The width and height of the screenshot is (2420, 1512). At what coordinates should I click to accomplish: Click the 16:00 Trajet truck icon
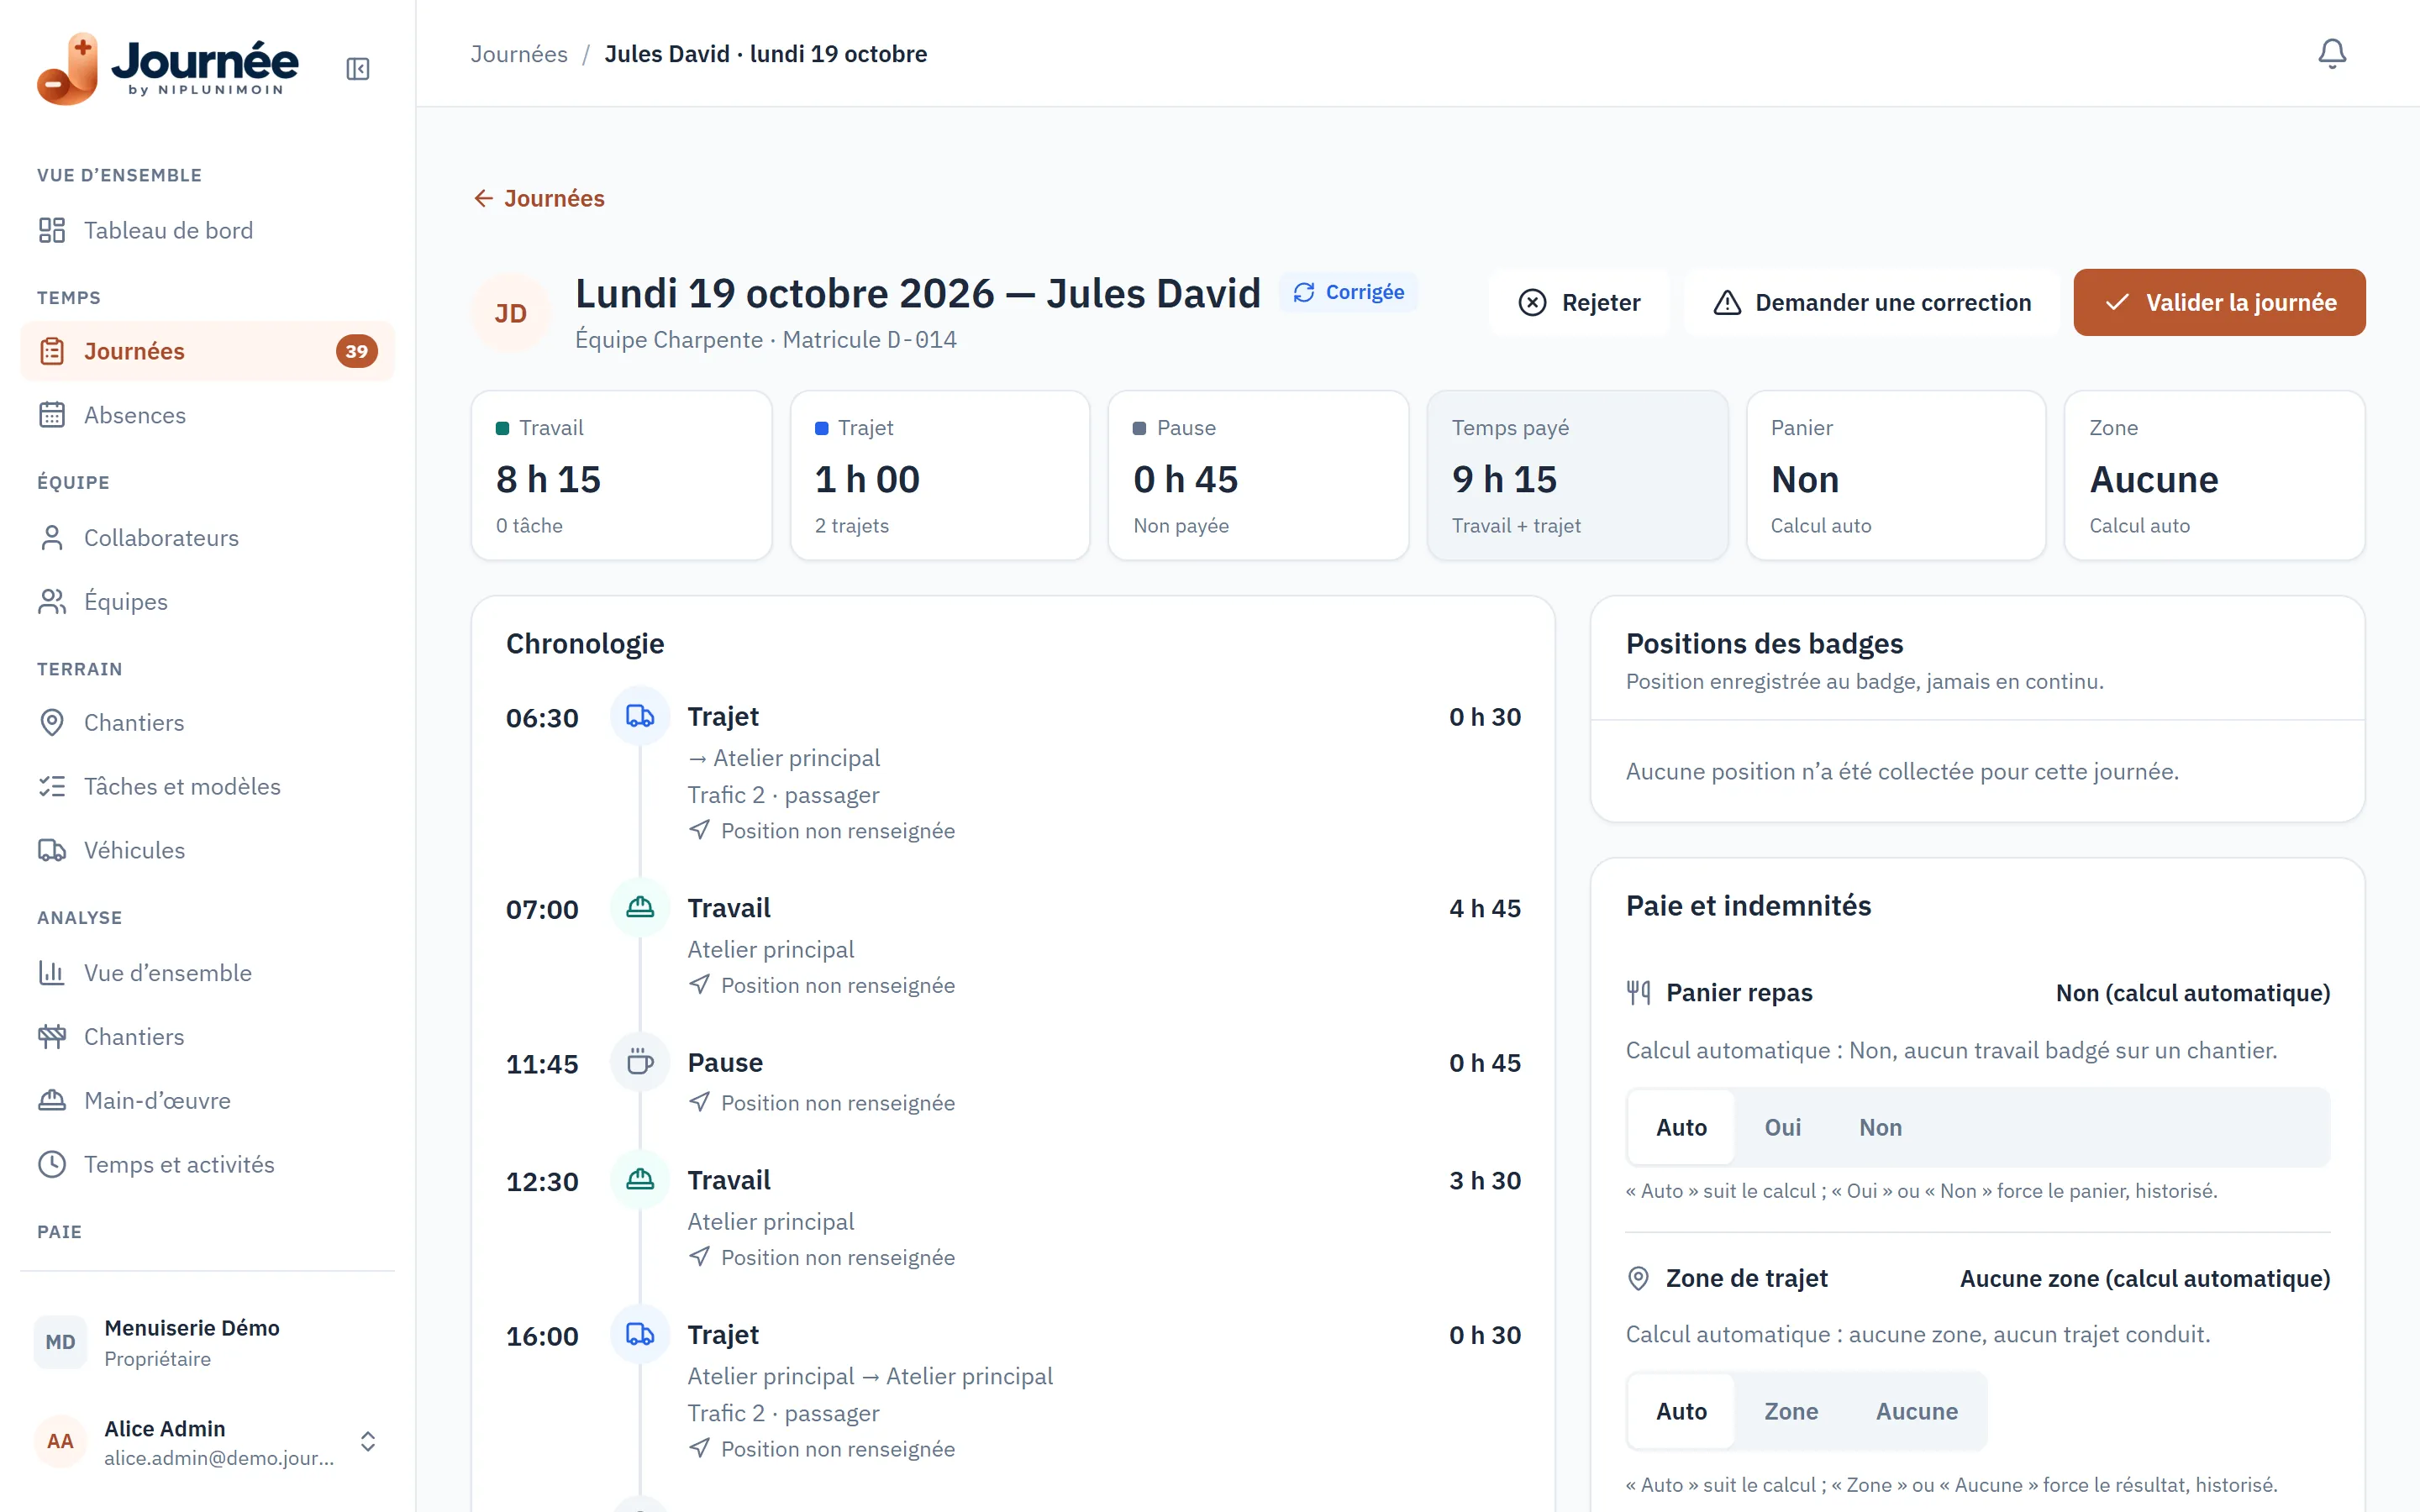point(640,1334)
